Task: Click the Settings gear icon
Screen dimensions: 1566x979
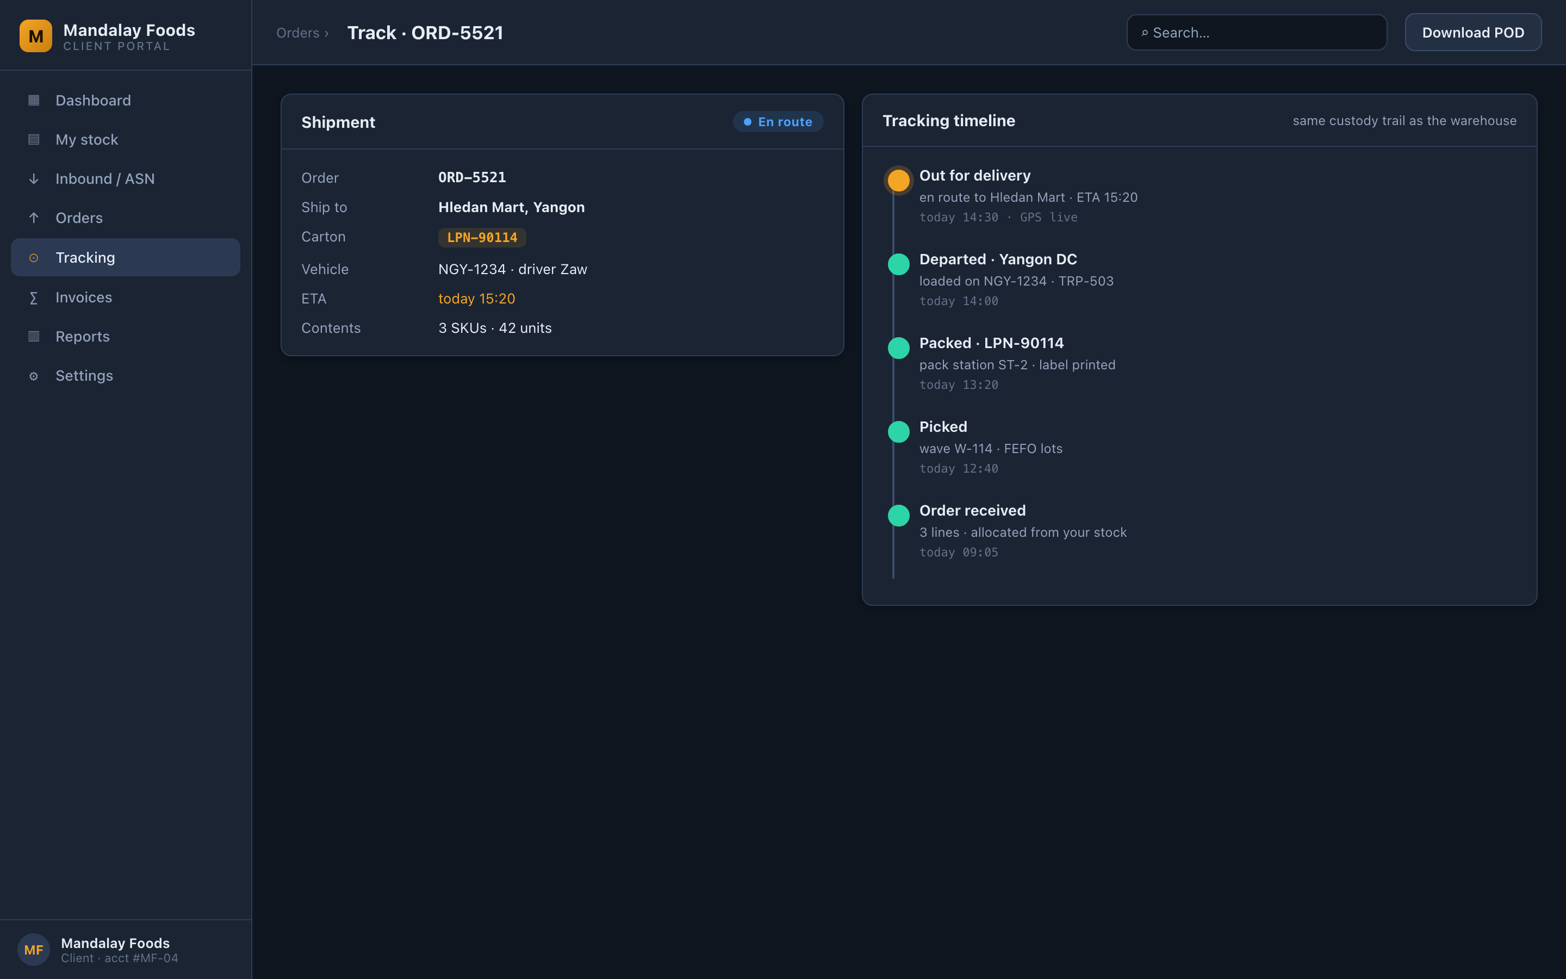Action: [34, 375]
